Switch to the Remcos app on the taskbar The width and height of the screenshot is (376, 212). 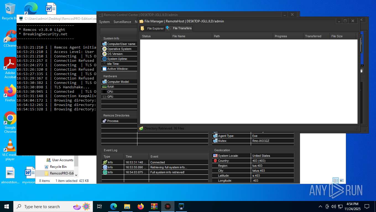168,206
